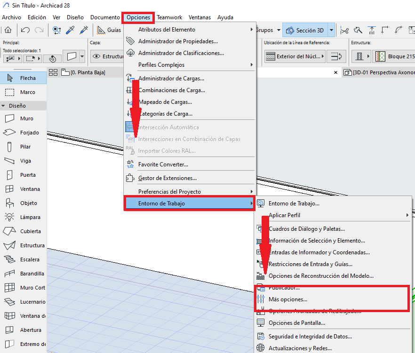
Task: Click the eyedropper pick-up parameters icon
Action: (70, 29)
